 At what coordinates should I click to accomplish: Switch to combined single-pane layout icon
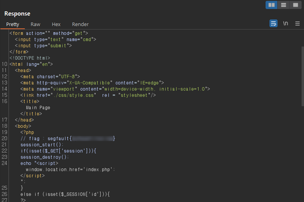295,5
